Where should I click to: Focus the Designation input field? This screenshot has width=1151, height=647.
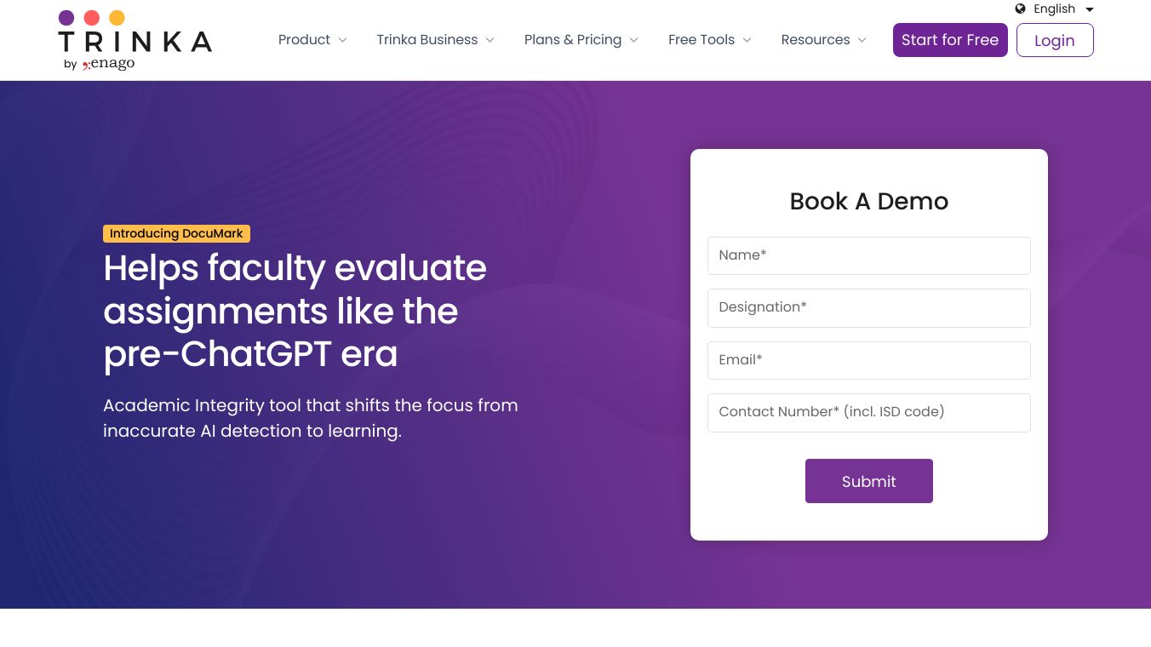868,307
